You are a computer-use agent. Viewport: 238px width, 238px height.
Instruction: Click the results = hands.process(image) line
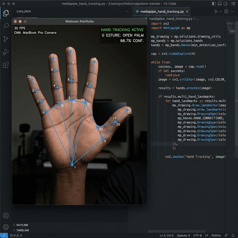[185, 88]
